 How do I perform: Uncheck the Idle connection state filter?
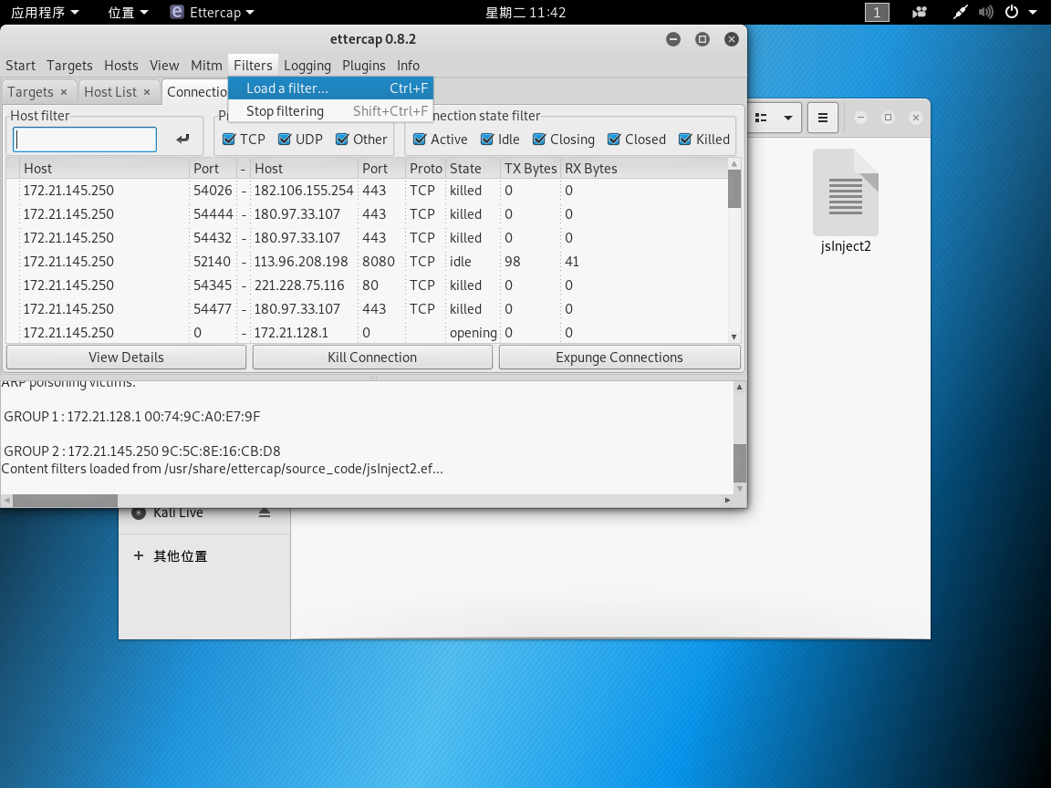(486, 139)
